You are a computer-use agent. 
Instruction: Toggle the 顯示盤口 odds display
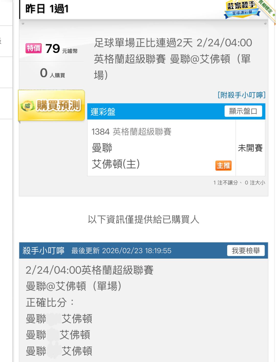point(243,111)
